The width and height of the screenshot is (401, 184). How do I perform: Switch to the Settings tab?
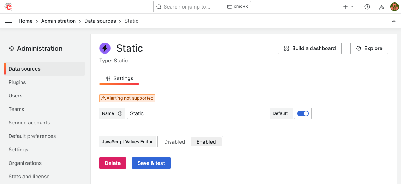119,78
